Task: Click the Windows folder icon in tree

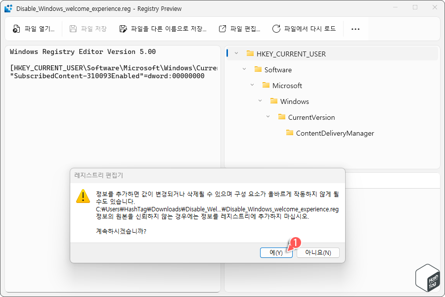Action: point(274,101)
